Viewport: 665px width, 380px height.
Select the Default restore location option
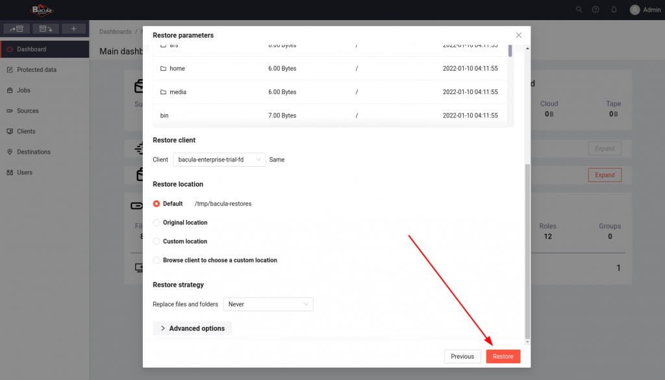157,204
